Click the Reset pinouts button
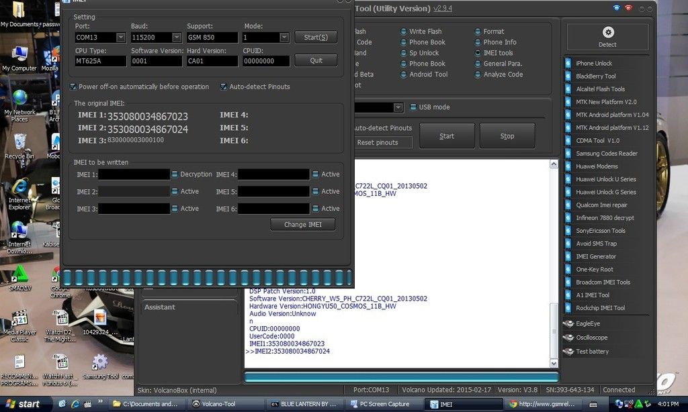This screenshot has height=412, width=688. [376, 143]
